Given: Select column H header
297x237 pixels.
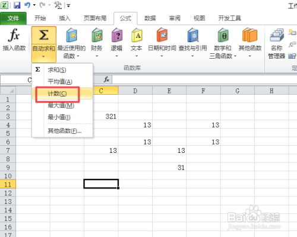Looking at the screenshot, I should point(271,91).
